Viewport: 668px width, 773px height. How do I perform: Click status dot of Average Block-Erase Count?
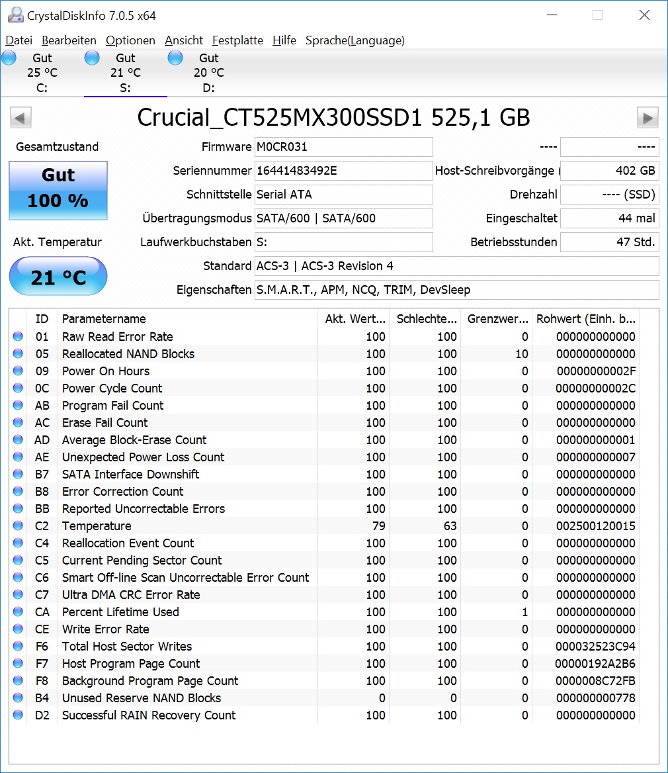19,439
